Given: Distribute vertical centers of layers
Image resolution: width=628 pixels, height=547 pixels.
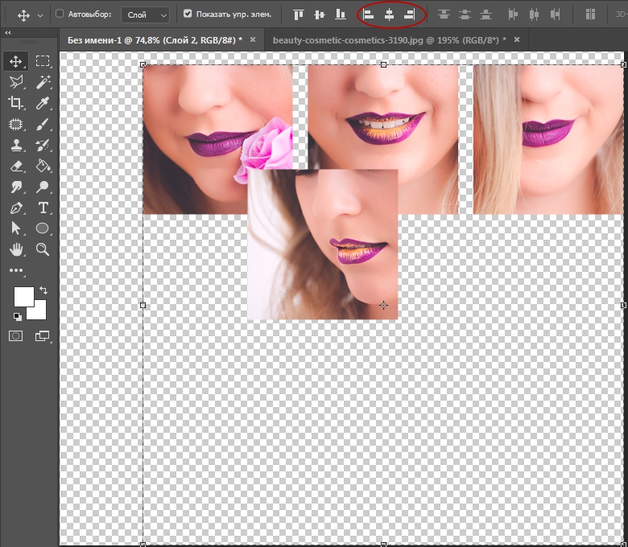Looking at the screenshot, I should (x=465, y=14).
